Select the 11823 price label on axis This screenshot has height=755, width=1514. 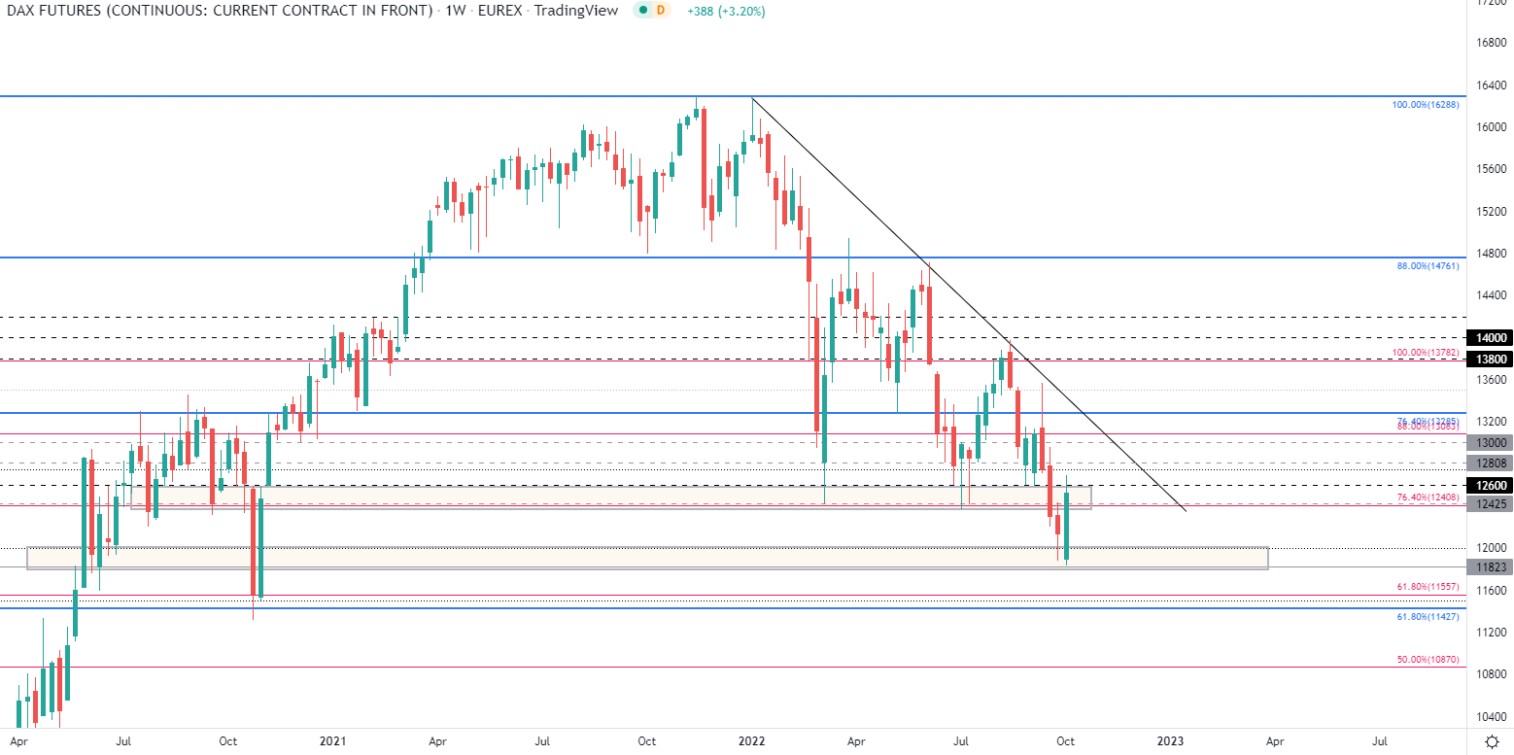point(1490,567)
